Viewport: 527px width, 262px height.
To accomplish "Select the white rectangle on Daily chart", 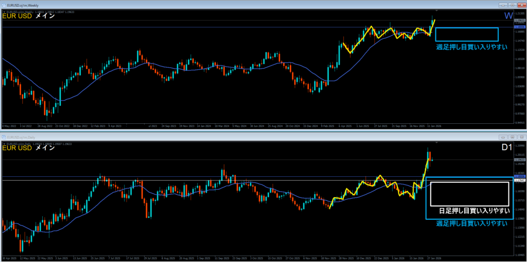I will click(469, 183).
